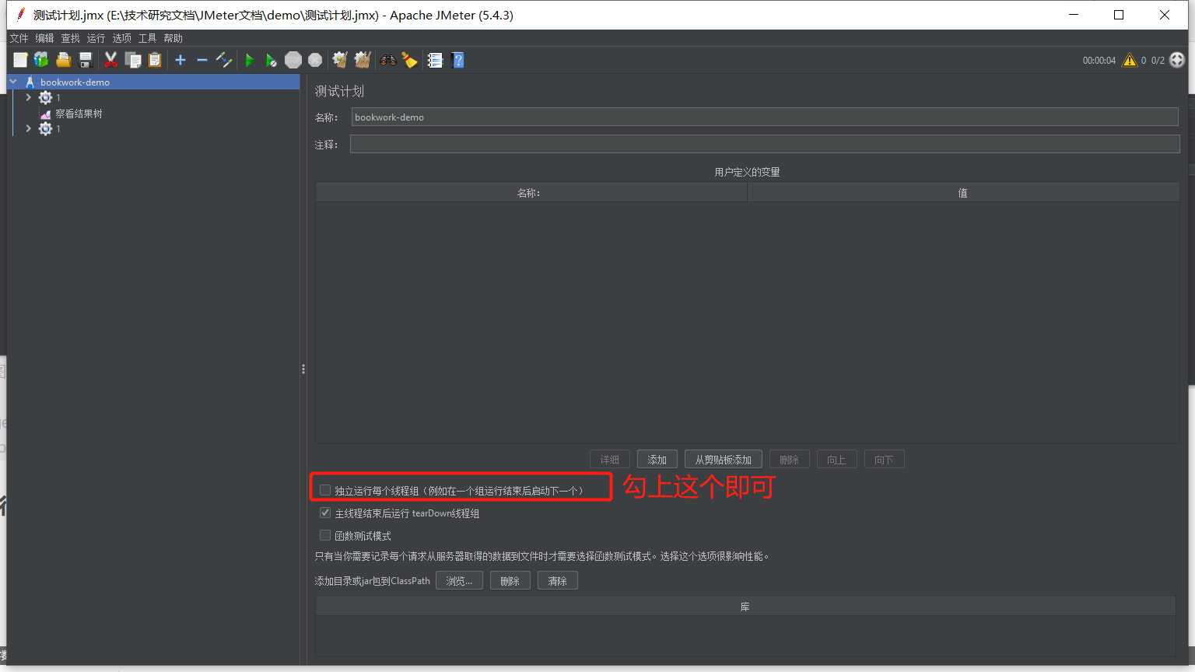The width and height of the screenshot is (1195, 672).
Task: Open the 选项 menu
Action: point(121,38)
